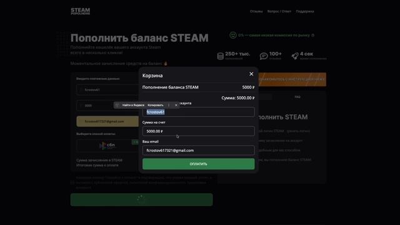Click the rocket icon near 4 сек
Screen dimensions: 400x225
coord(295,56)
